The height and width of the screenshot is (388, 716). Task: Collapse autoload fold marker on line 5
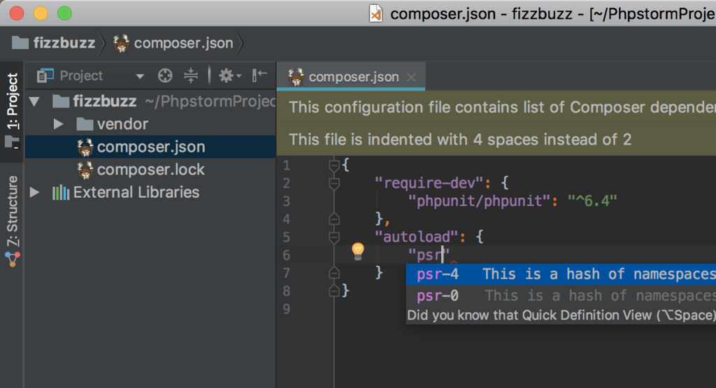pos(334,238)
